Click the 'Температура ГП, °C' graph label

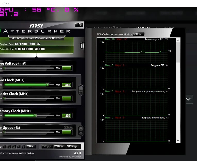click(x=156, y=39)
